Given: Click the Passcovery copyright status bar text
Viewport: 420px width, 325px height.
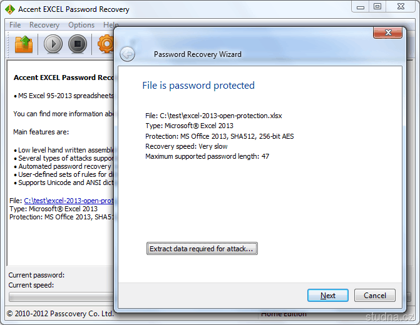Looking at the screenshot, I should tap(60, 313).
